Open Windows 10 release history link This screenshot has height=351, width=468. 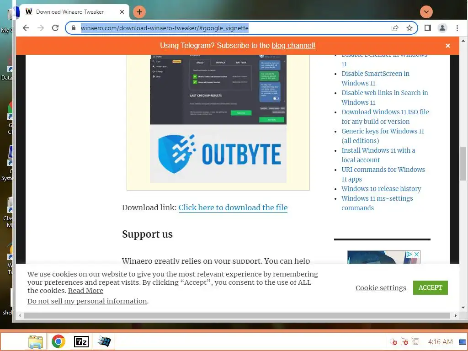[x=381, y=189]
